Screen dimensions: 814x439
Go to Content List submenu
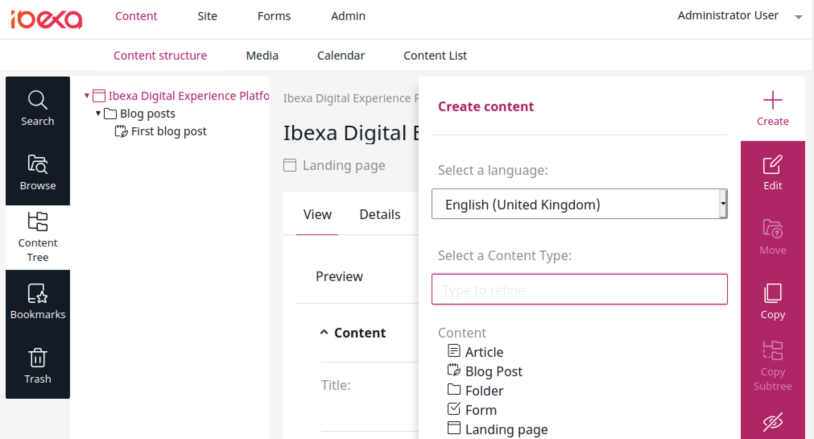435,56
